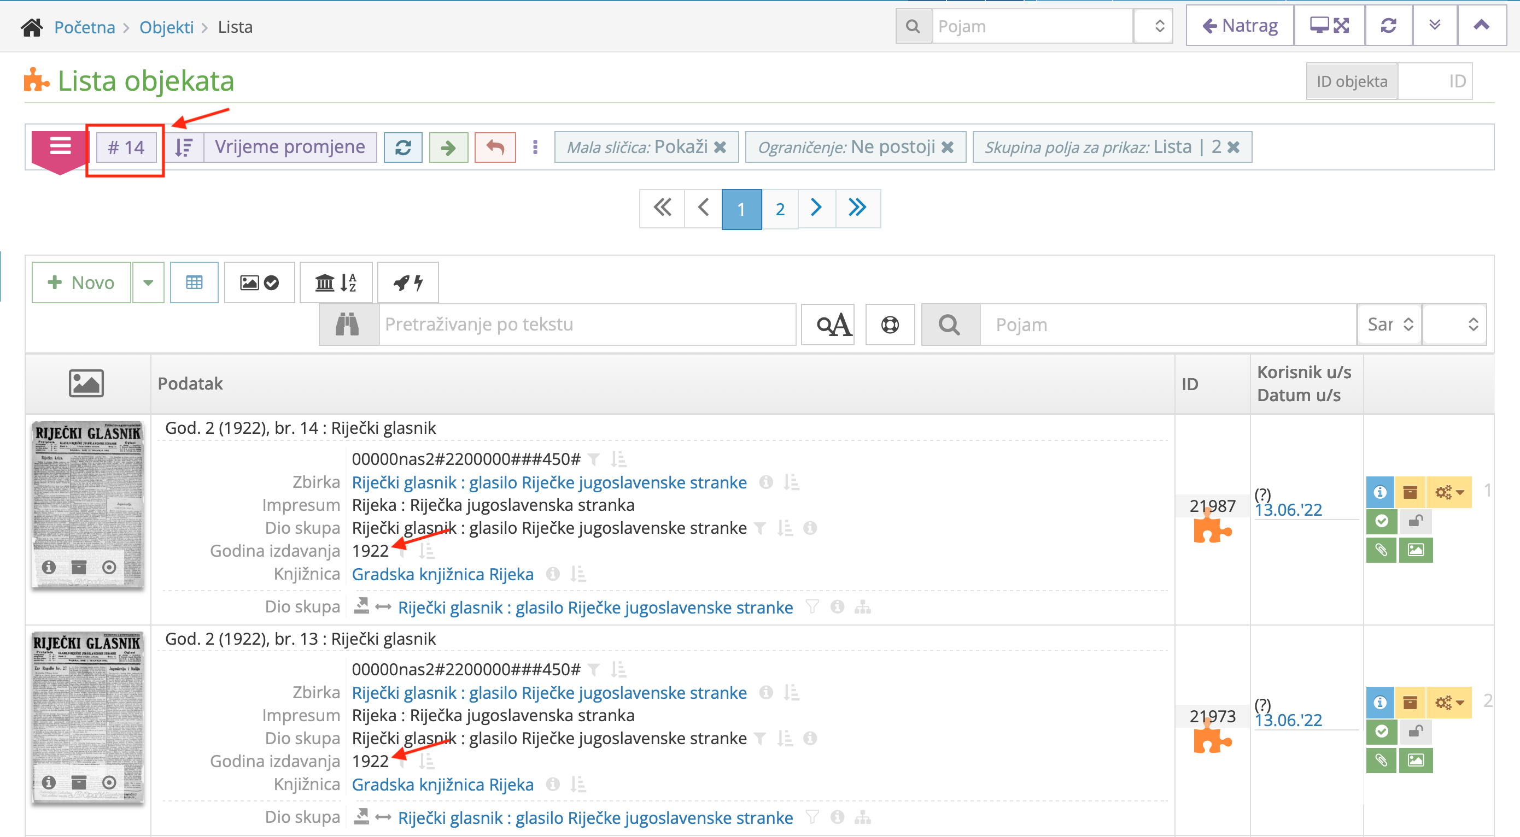Click the green forward arrow button

[x=448, y=148]
